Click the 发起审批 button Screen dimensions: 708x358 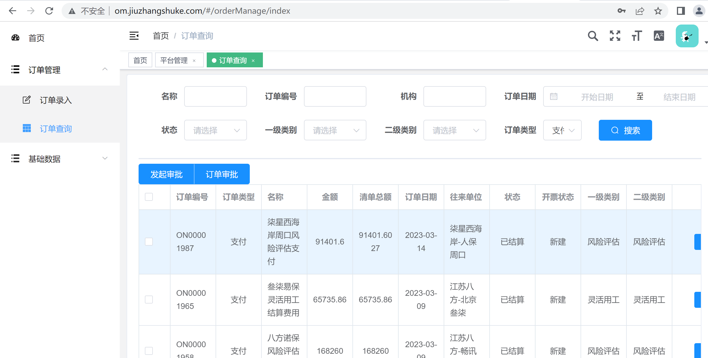pos(166,174)
